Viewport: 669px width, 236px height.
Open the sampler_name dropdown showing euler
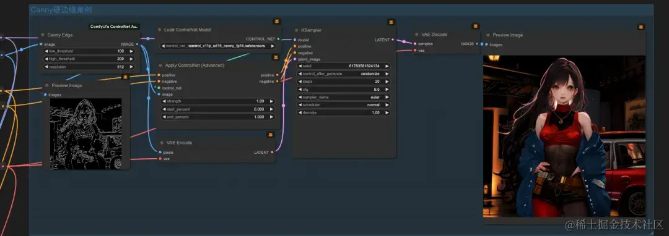pyautogui.click(x=343, y=97)
